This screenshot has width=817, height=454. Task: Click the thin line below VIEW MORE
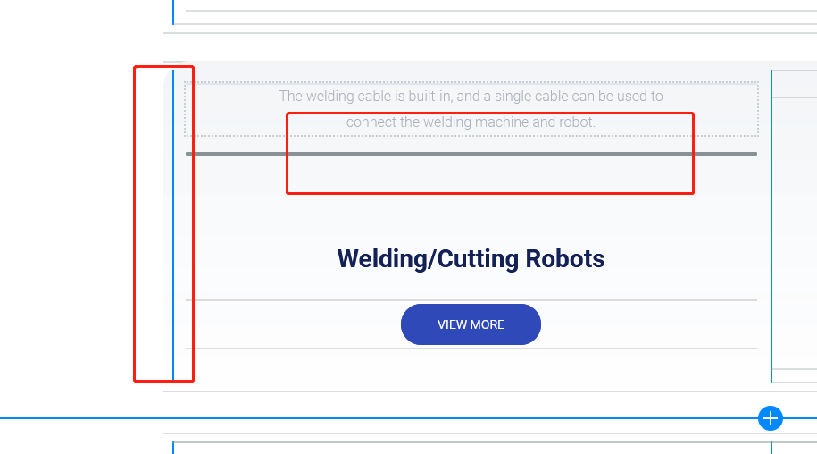point(268,348)
